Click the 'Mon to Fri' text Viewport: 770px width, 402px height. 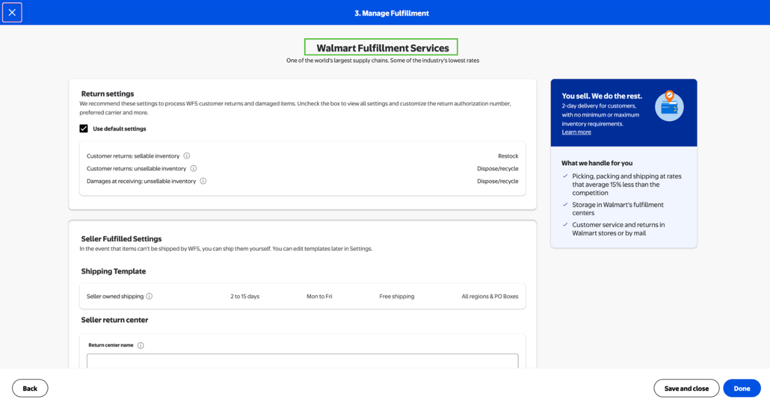pyautogui.click(x=319, y=297)
